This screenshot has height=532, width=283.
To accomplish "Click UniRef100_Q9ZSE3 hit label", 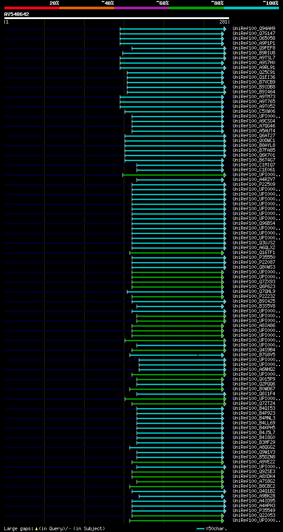I will coord(254,471).
